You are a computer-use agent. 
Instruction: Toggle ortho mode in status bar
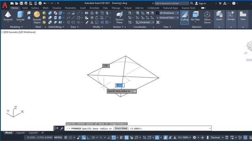(x=88, y=137)
